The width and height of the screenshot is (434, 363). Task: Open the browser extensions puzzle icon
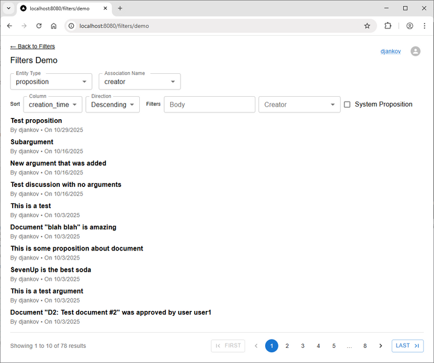click(388, 26)
